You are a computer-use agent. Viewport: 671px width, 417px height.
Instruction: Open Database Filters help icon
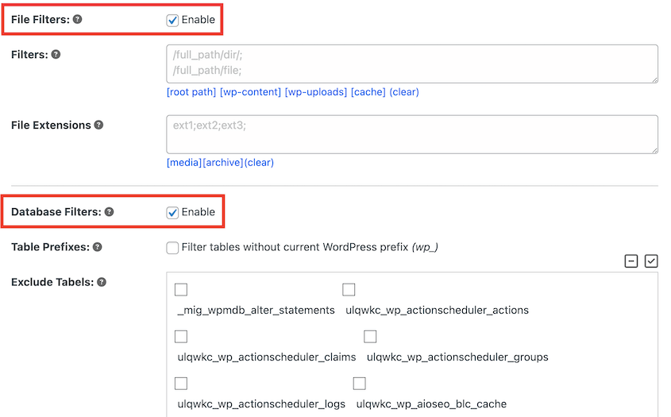click(x=109, y=211)
